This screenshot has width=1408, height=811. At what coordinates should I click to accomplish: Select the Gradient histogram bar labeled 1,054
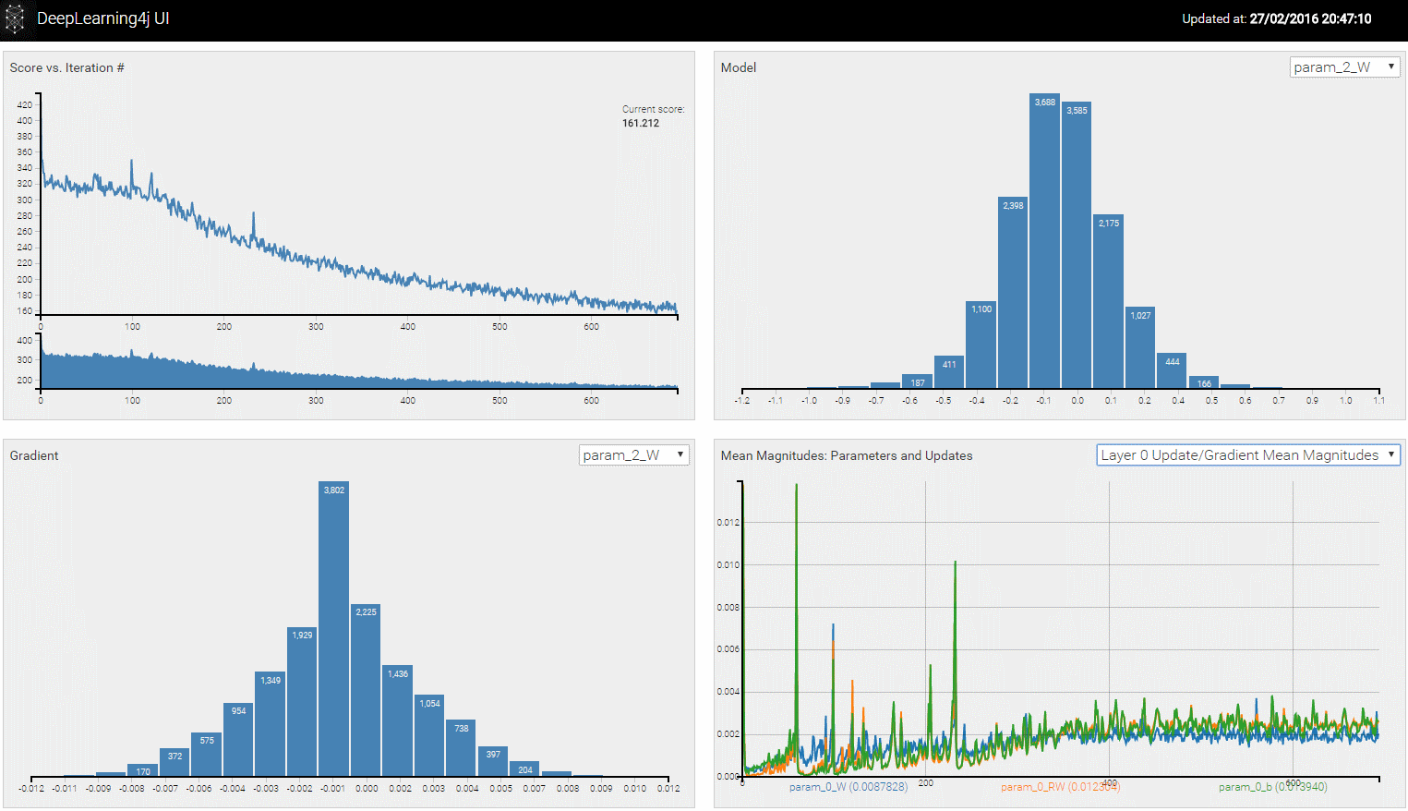(429, 735)
